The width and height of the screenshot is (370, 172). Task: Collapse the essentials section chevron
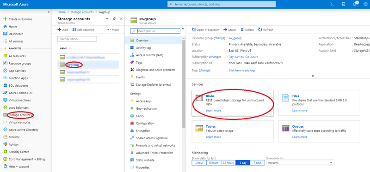click(x=313, y=76)
